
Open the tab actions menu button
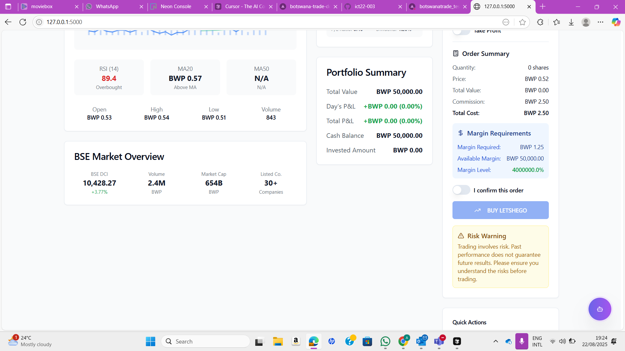[x=8, y=6]
